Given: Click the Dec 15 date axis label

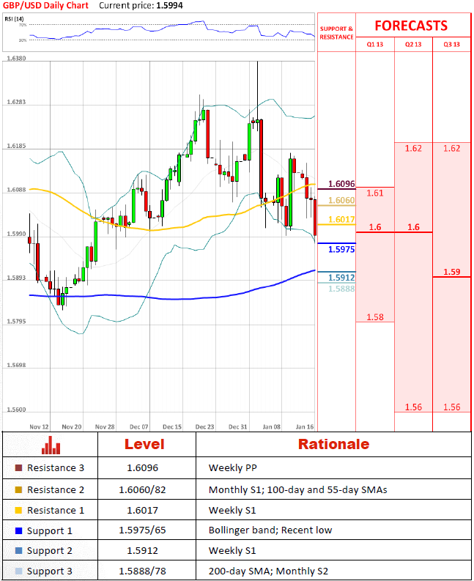Looking at the screenshot, I should [172, 427].
